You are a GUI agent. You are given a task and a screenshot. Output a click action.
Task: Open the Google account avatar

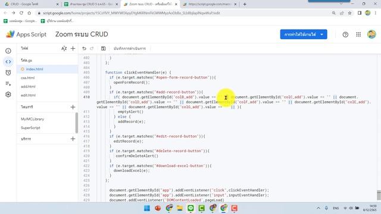371,34
